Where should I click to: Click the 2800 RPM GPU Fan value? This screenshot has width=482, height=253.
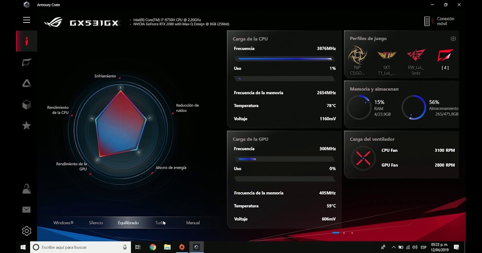[x=445, y=165]
